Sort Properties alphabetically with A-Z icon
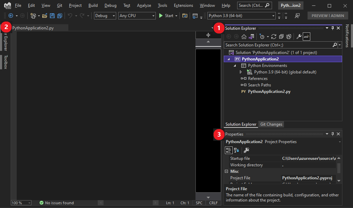The height and width of the screenshot is (208, 353). click(x=236, y=150)
